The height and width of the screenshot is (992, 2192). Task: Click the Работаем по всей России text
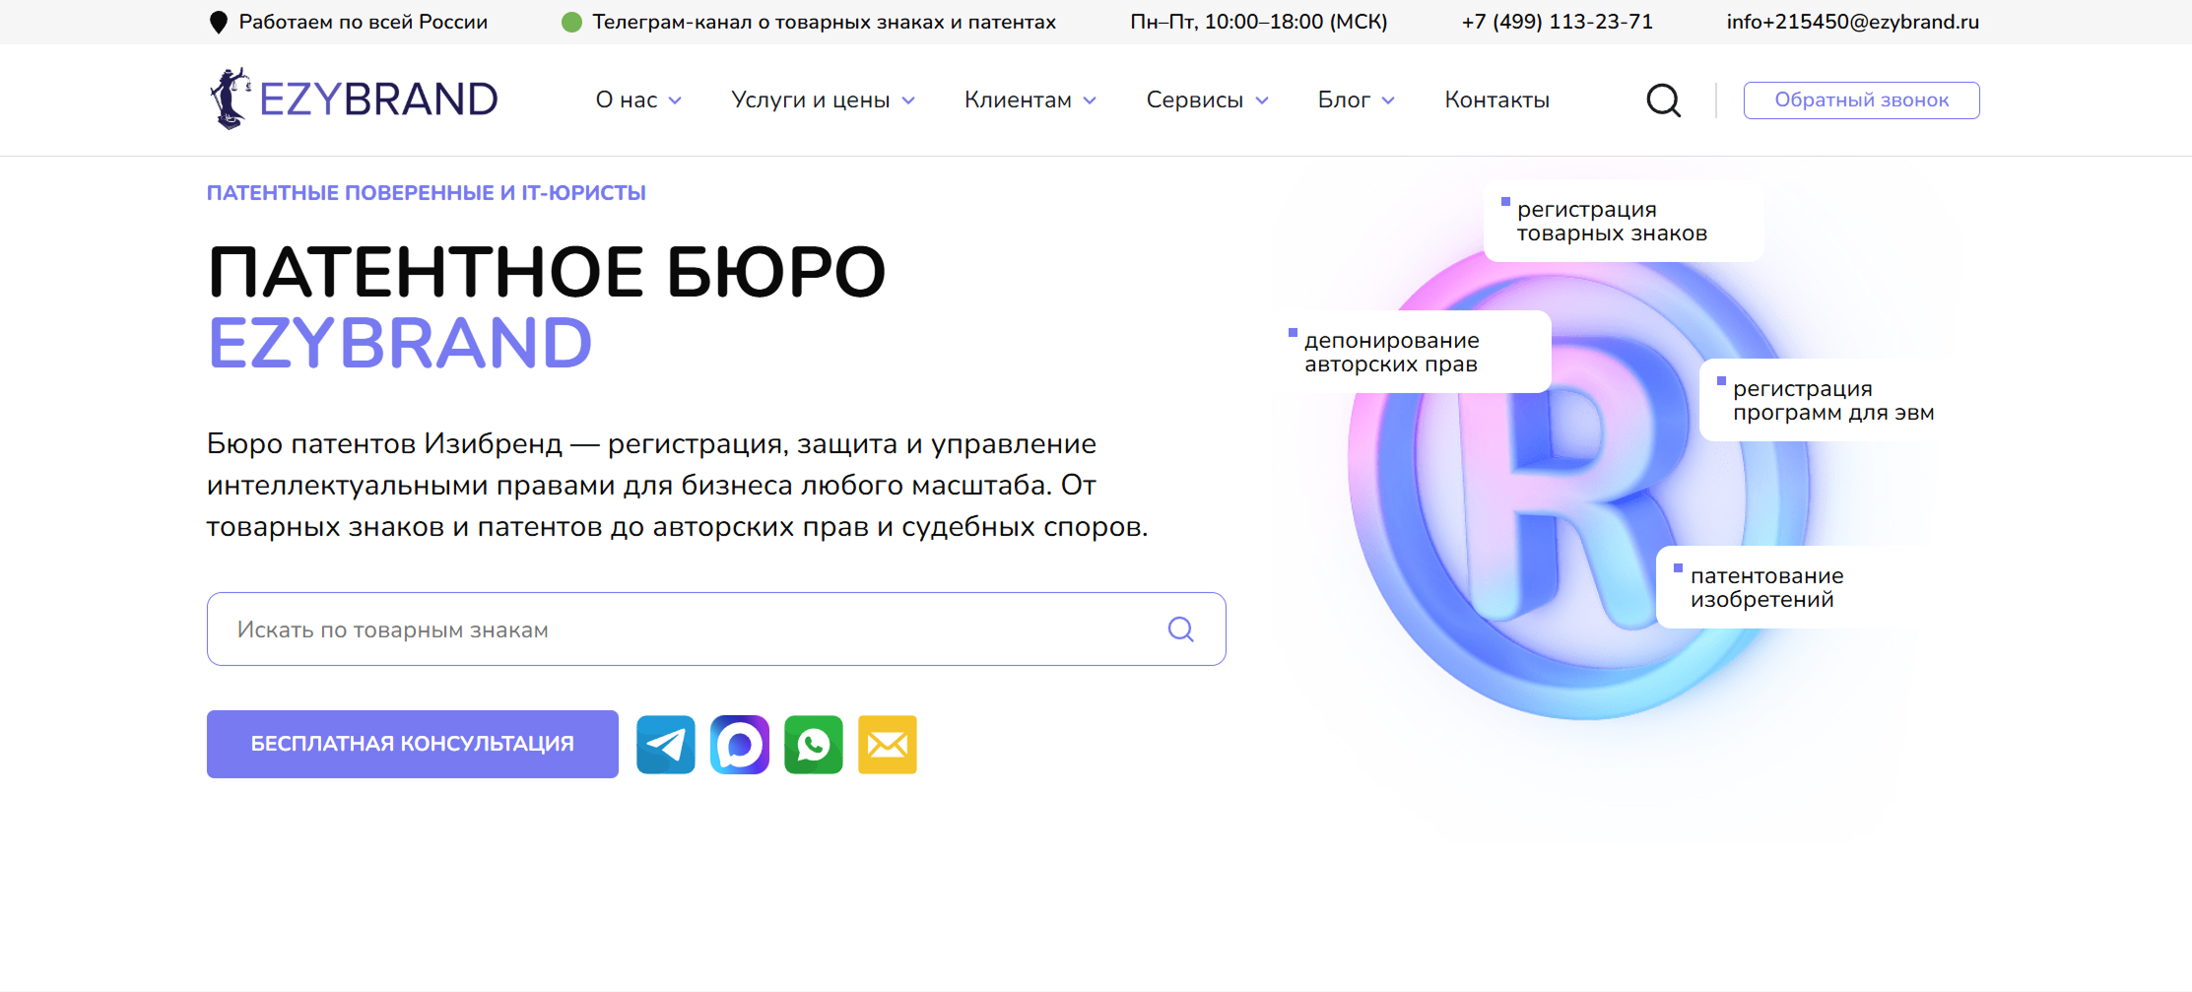364,22
